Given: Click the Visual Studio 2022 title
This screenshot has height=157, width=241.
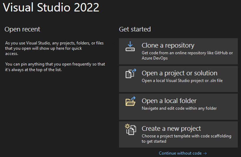Looking at the screenshot, I should pyautogui.click(x=51, y=7).
